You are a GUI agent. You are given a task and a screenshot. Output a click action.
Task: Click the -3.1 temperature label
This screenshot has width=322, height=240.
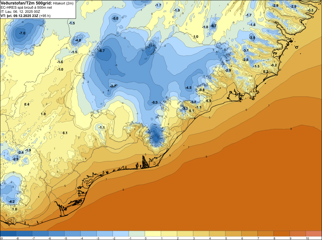click(246, 51)
